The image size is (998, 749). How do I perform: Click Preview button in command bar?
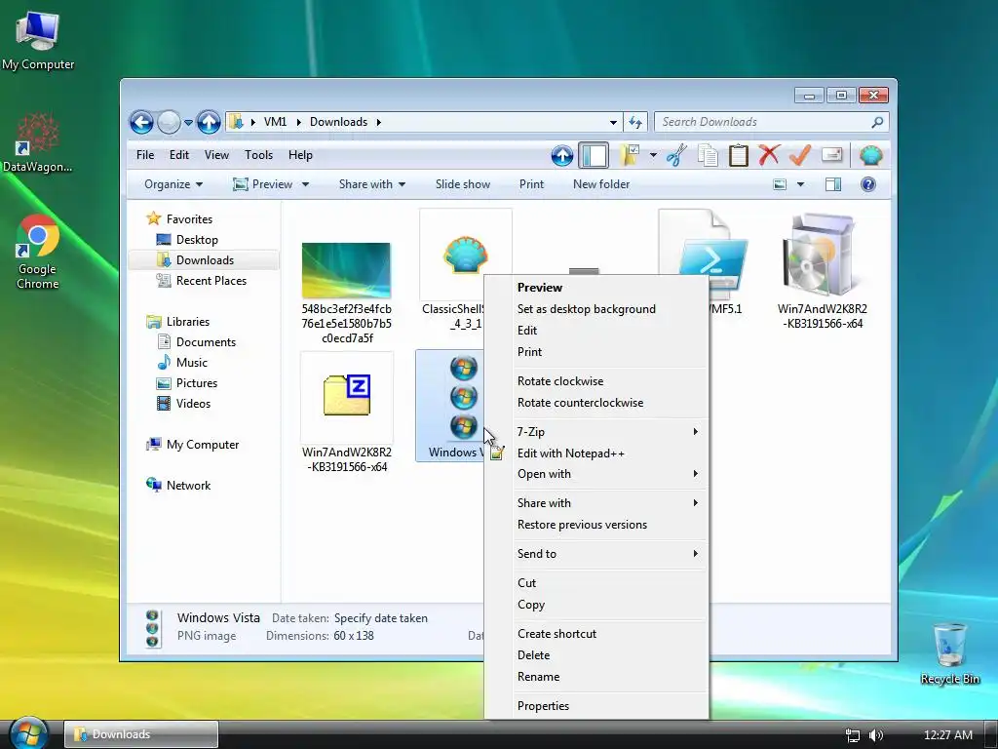click(x=263, y=184)
